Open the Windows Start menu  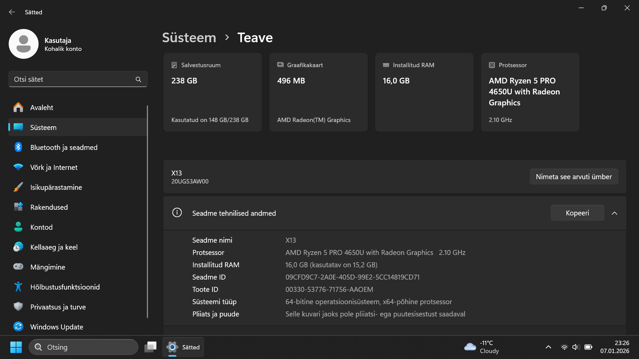[16, 347]
